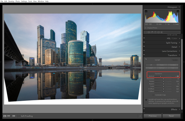Toggle the Effects panel switch
This screenshot has height=121, width=185.
[x=144, y=109]
